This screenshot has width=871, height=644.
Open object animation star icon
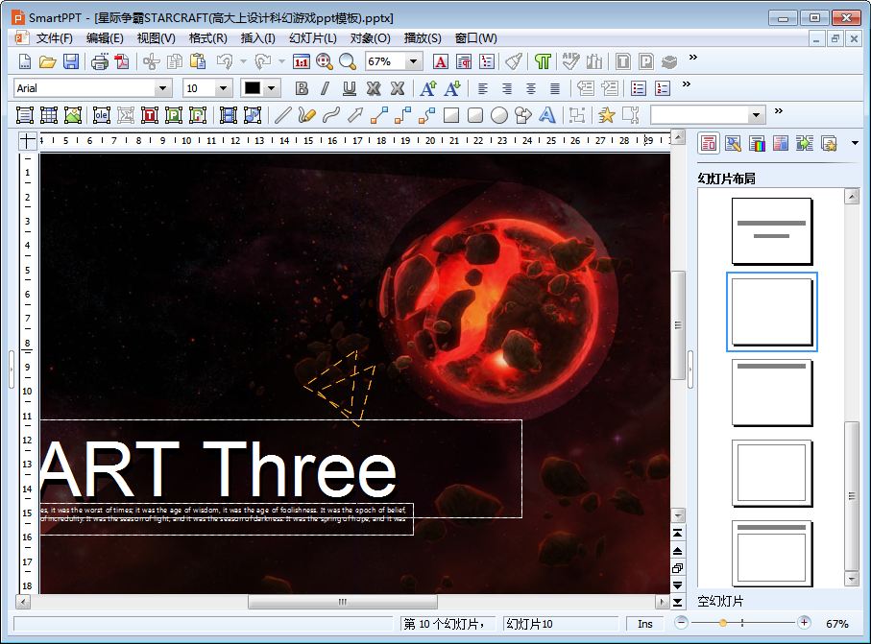[607, 115]
